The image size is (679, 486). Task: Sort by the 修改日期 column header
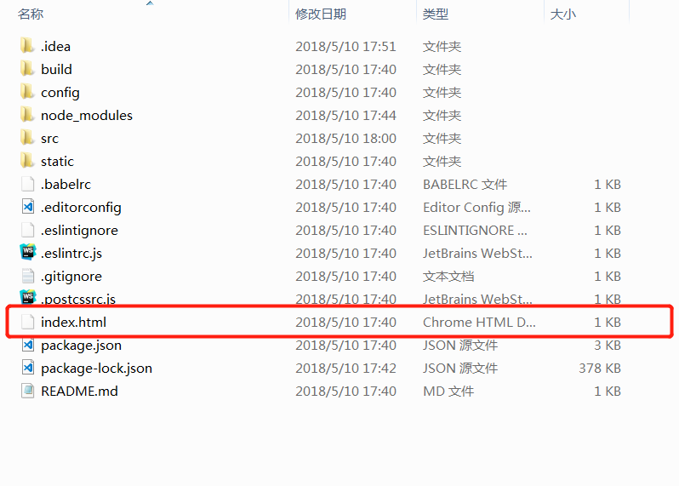tap(321, 14)
